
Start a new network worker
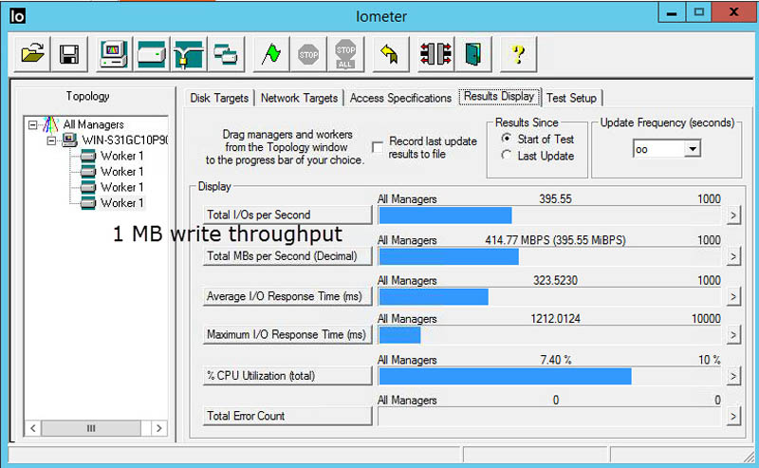189,54
